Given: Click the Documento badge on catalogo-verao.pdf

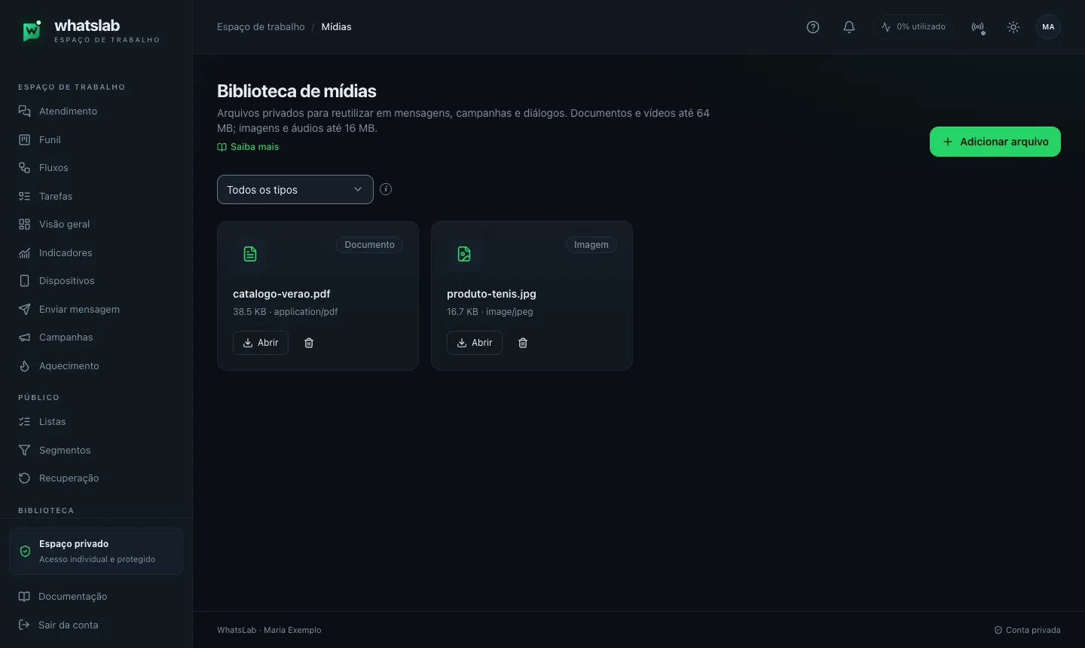Looking at the screenshot, I should (369, 245).
